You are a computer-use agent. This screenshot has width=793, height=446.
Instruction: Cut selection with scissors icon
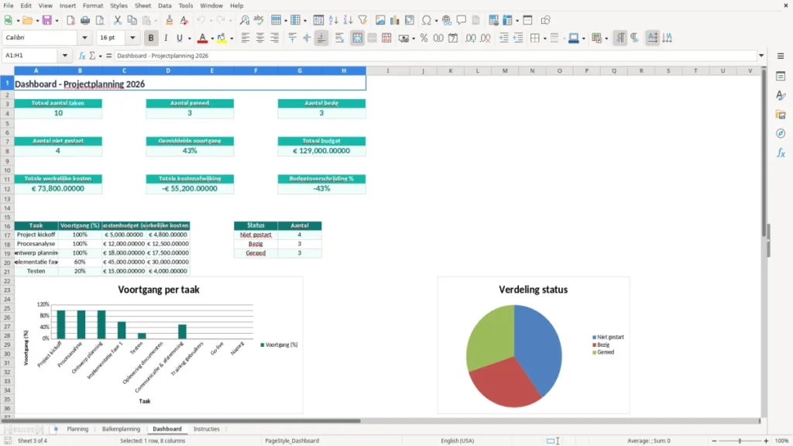tap(118, 20)
